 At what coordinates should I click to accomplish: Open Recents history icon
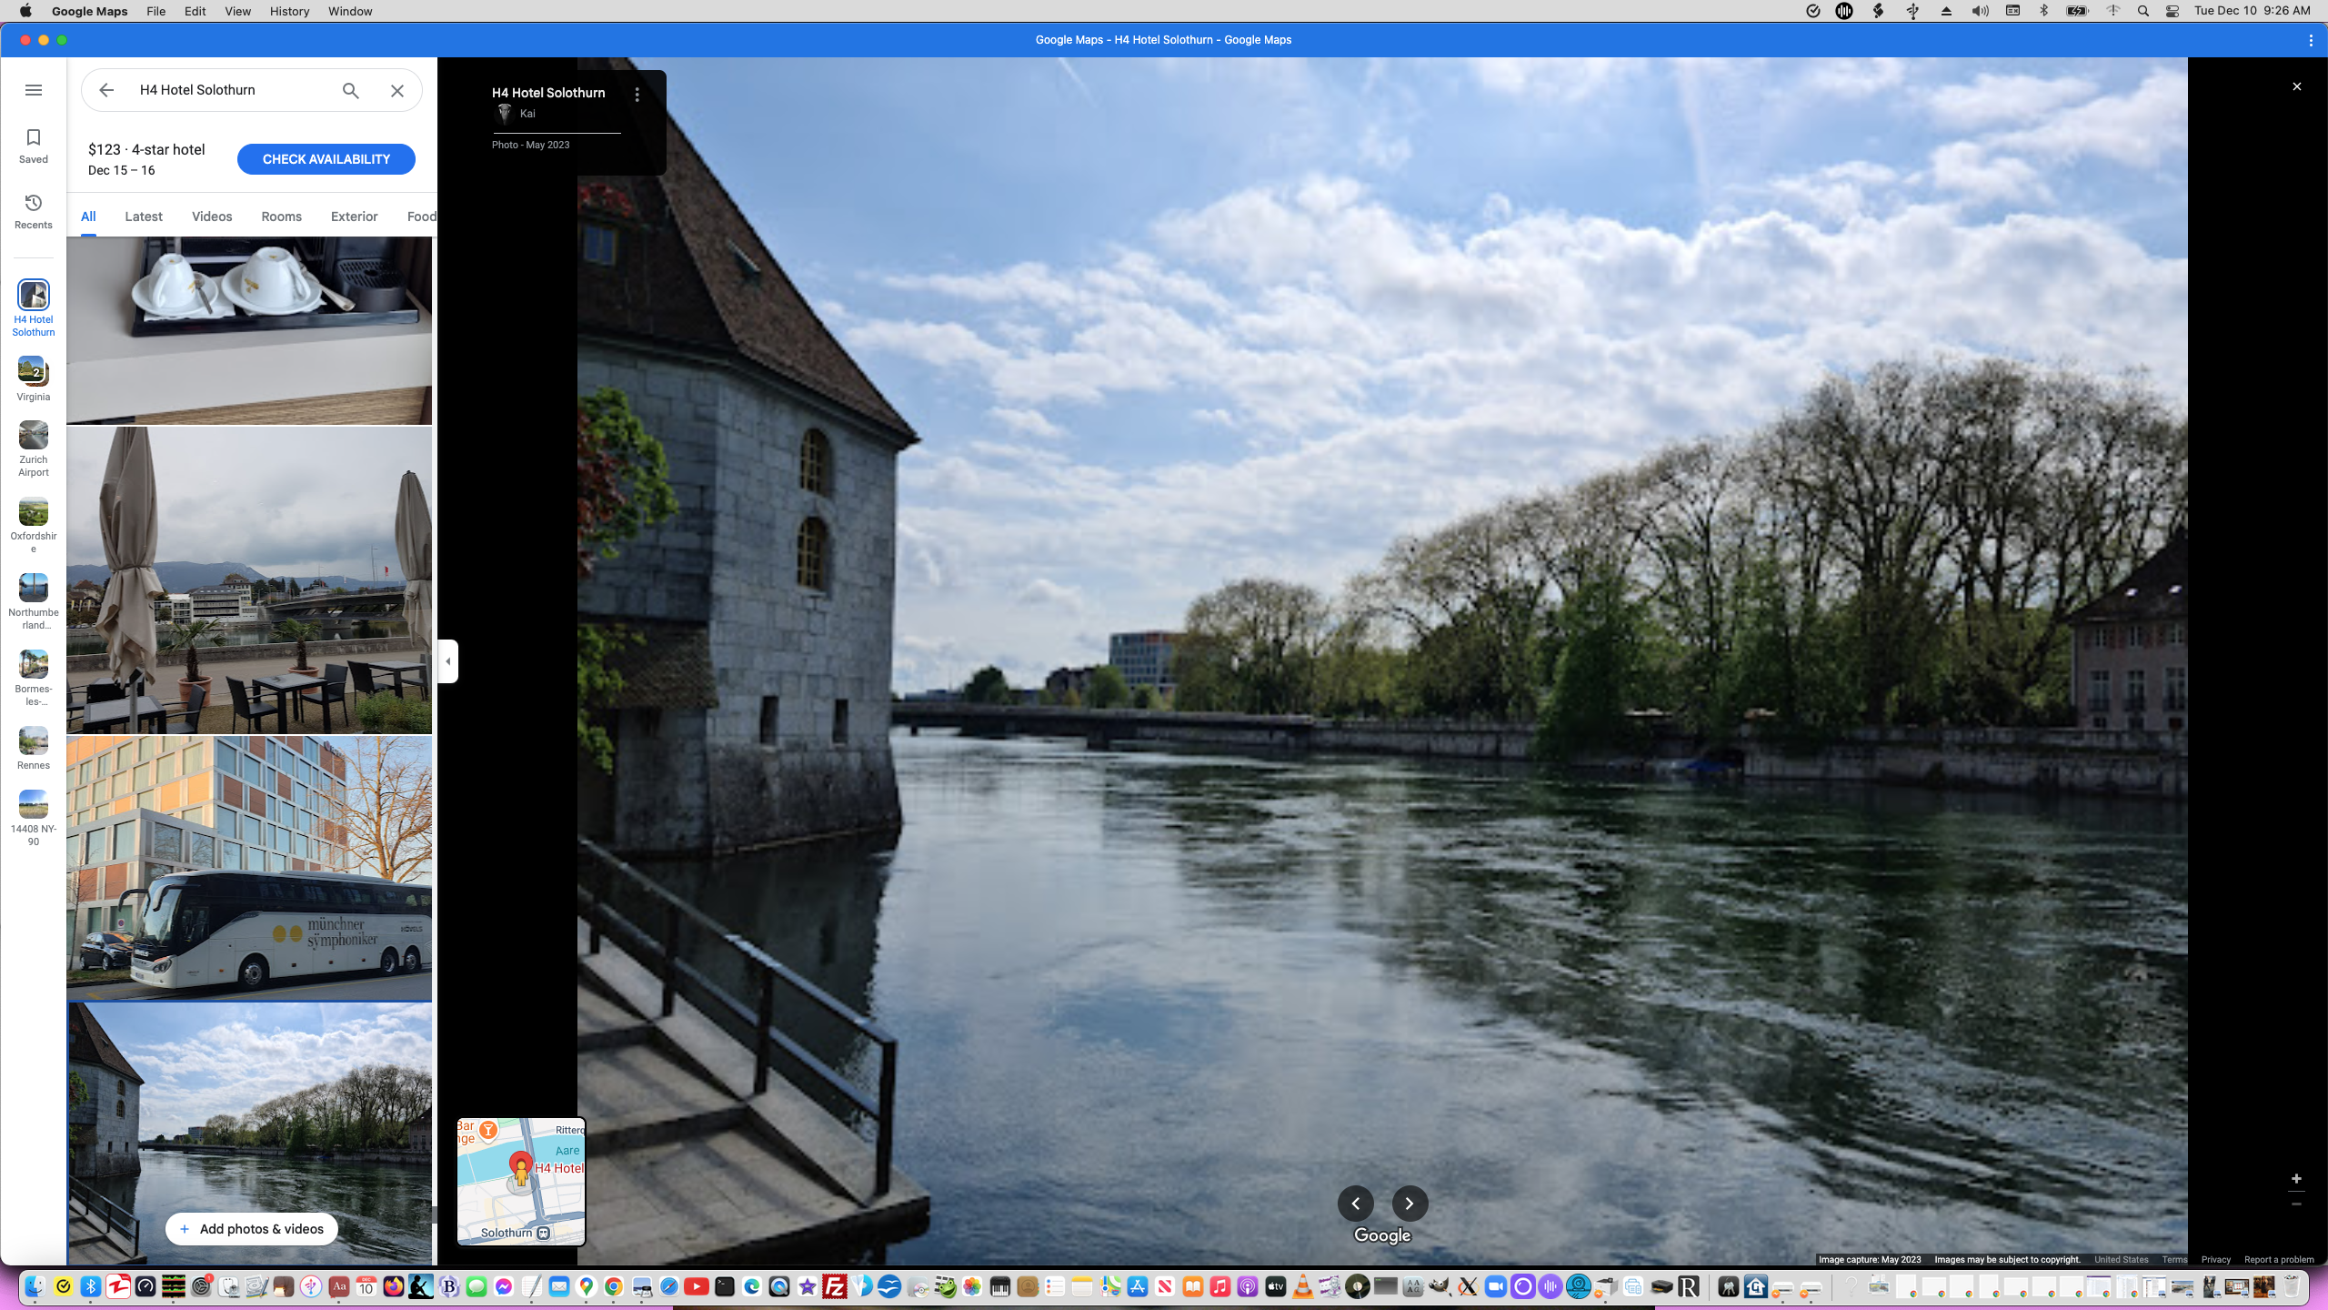[x=34, y=204]
